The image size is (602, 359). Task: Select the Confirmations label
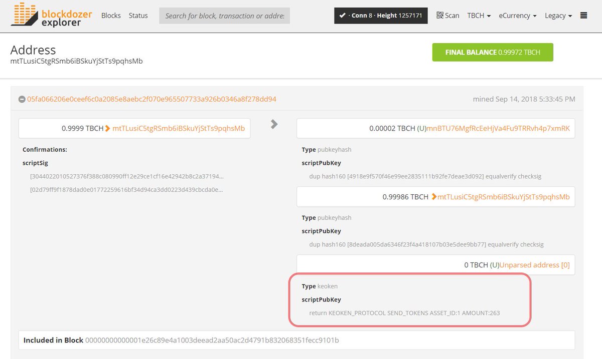pyautogui.click(x=45, y=149)
